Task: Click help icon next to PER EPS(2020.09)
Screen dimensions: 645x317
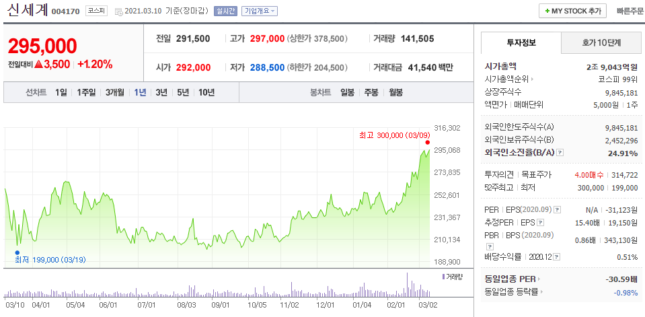Action: (557, 210)
